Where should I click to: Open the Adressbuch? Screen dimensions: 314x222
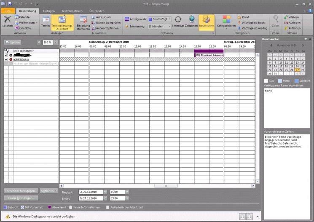101,17
